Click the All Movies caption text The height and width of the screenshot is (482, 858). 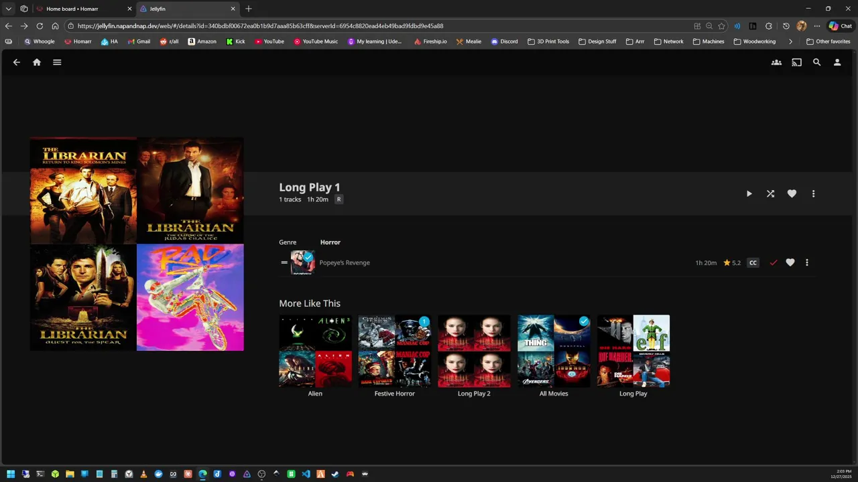point(554,394)
